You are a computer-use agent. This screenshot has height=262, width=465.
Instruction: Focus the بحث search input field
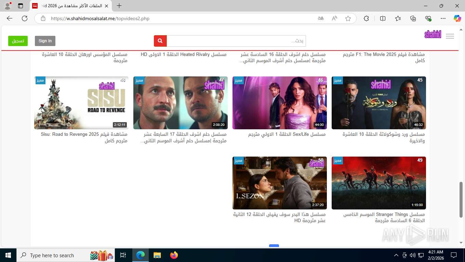click(x=236, y=41)
